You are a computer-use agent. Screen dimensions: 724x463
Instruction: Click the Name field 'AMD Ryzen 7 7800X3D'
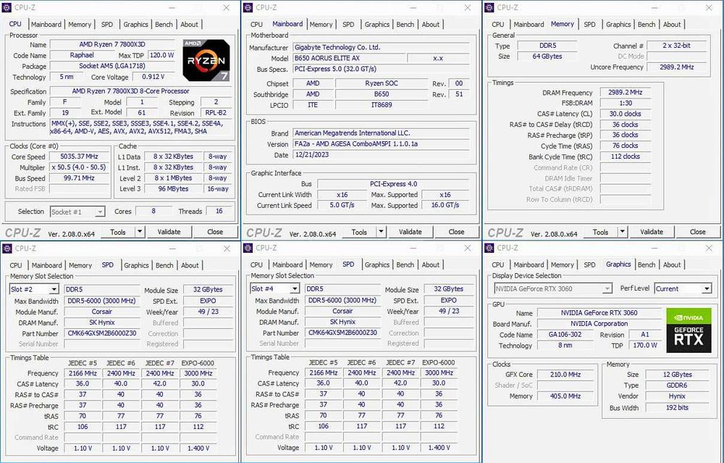[x=112, y=44]
